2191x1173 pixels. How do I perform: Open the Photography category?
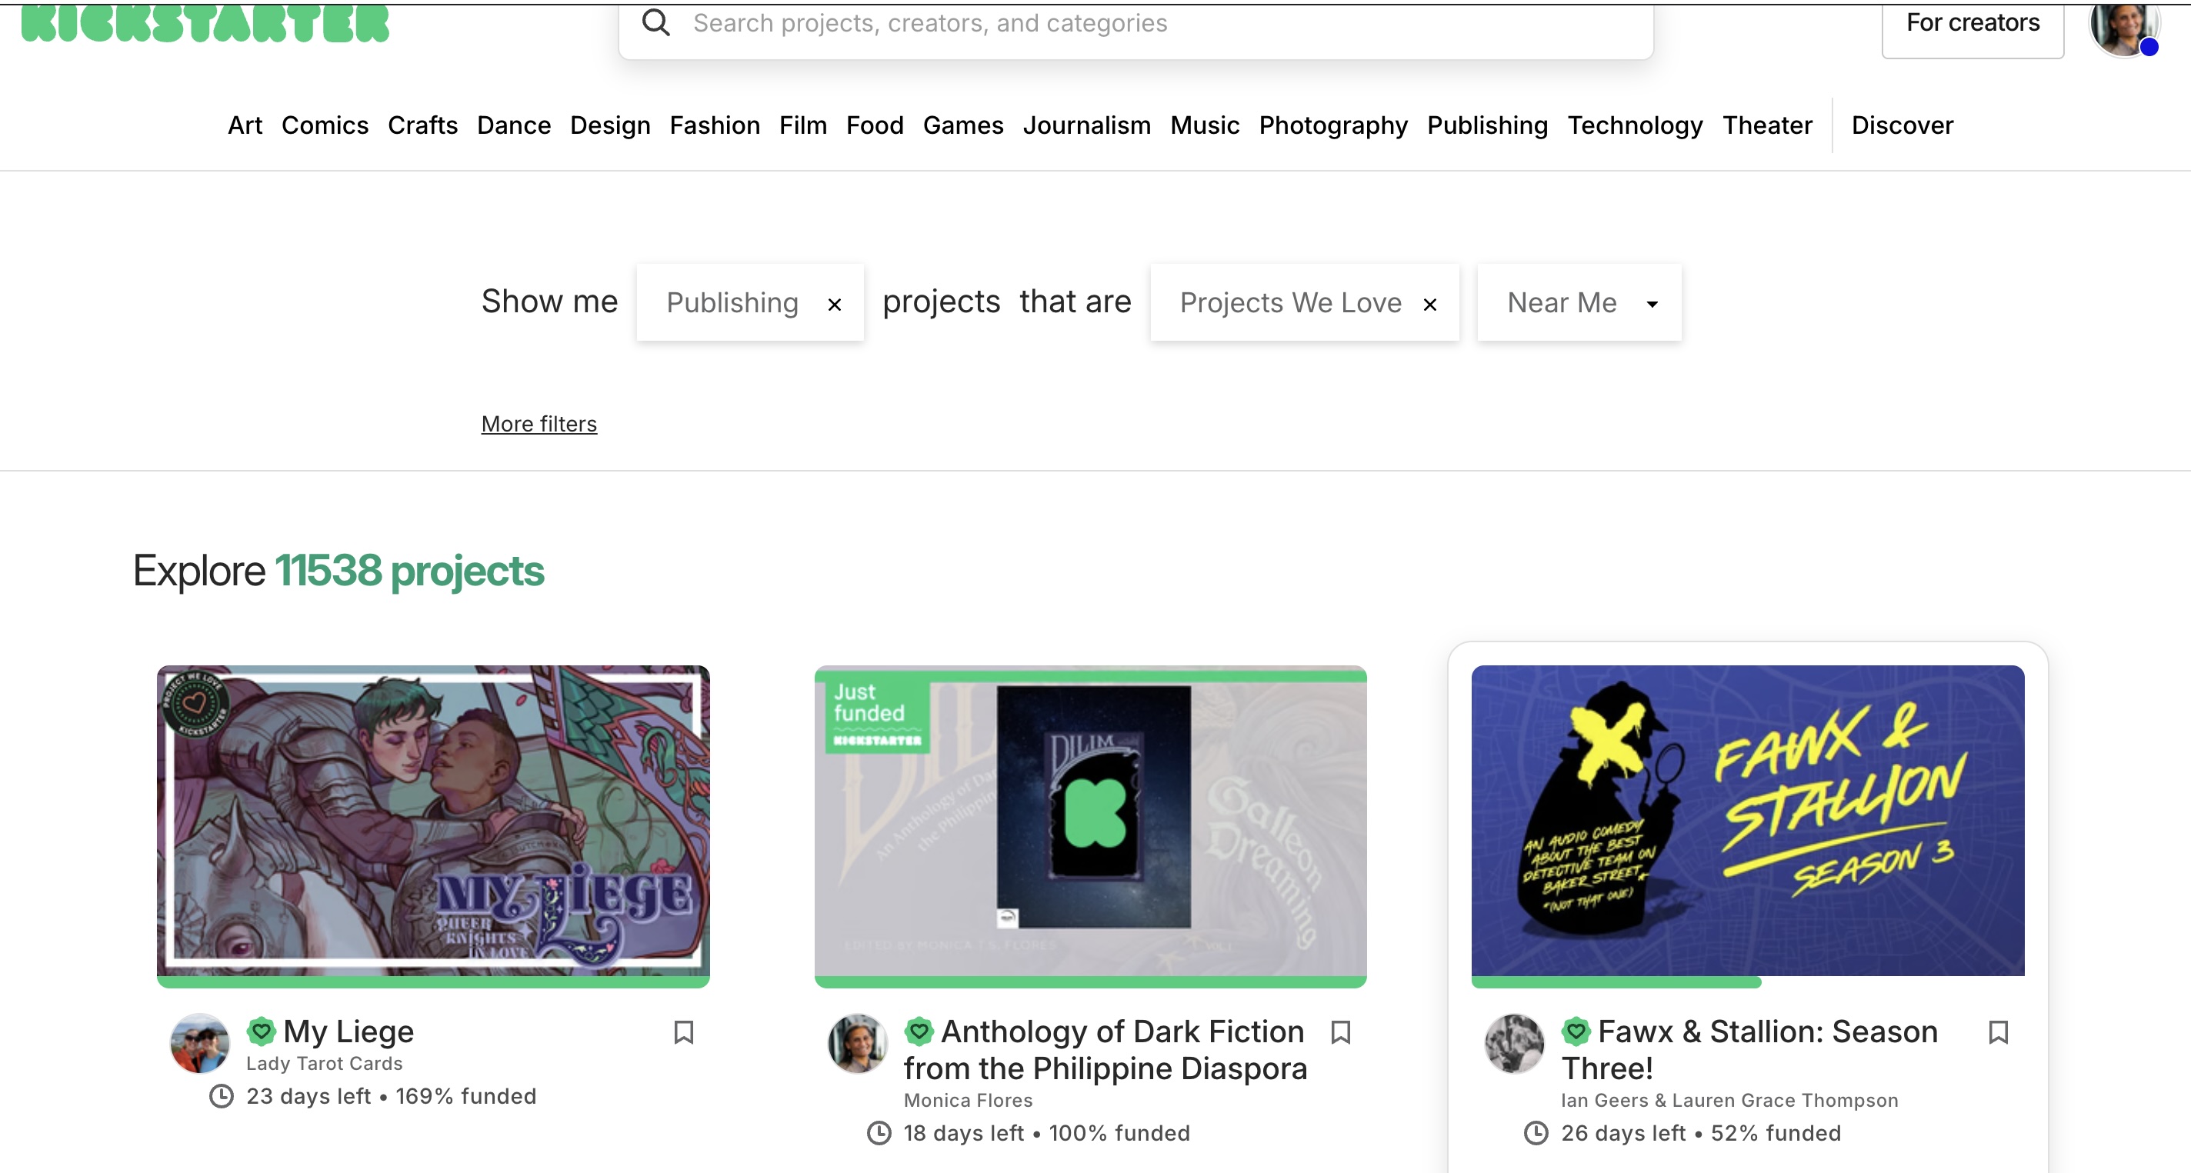(1332, 125)
